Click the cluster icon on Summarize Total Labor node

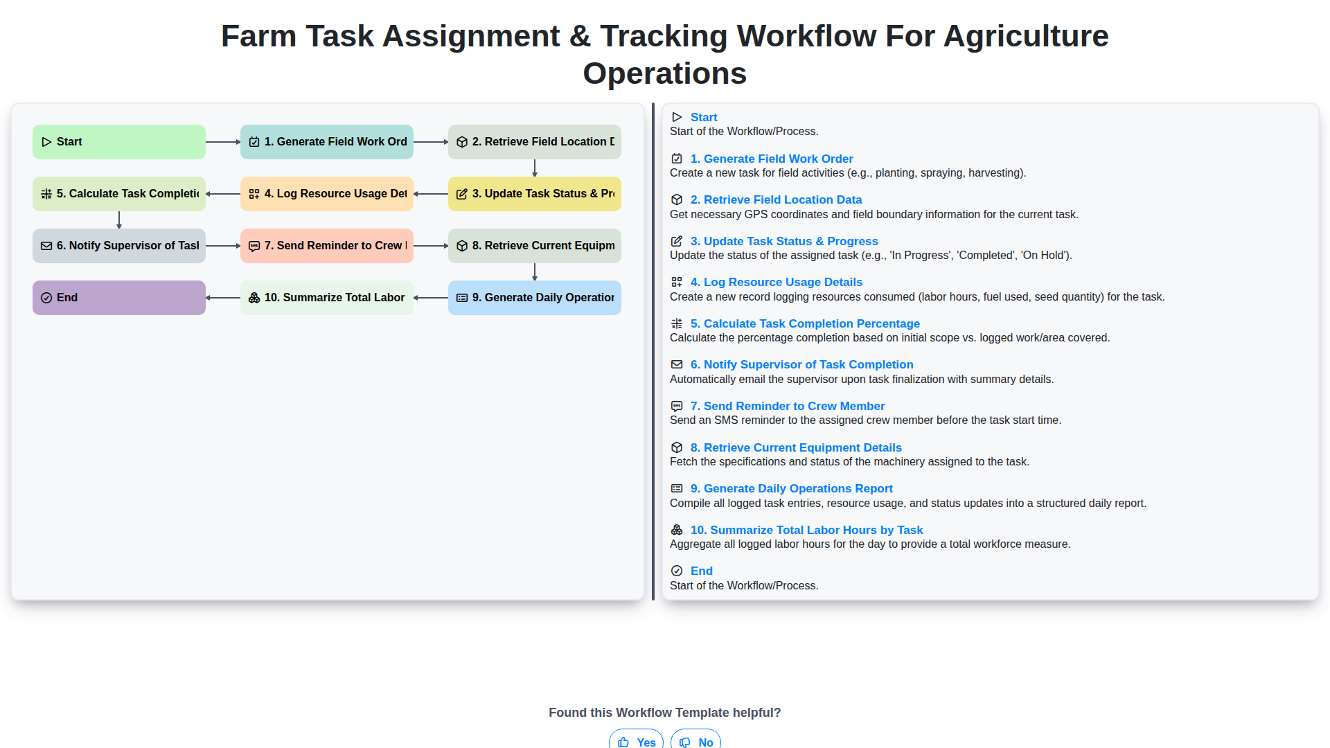coord(254,297)
